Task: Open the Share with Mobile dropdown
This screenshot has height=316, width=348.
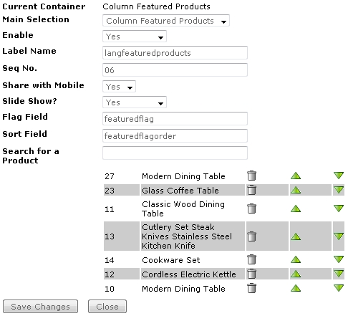Action: [x=119, y=87]
